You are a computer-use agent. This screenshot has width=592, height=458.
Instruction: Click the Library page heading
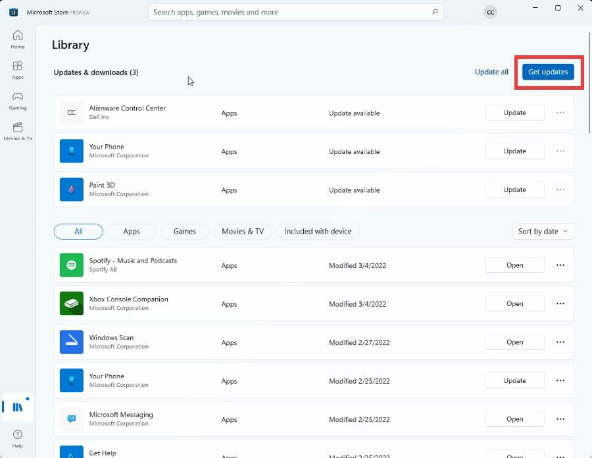[x=70, y=45]
